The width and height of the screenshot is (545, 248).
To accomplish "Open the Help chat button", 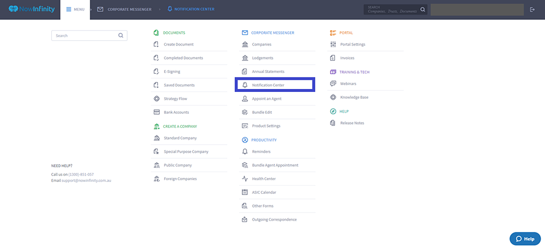I will click(x=525, y=239).
